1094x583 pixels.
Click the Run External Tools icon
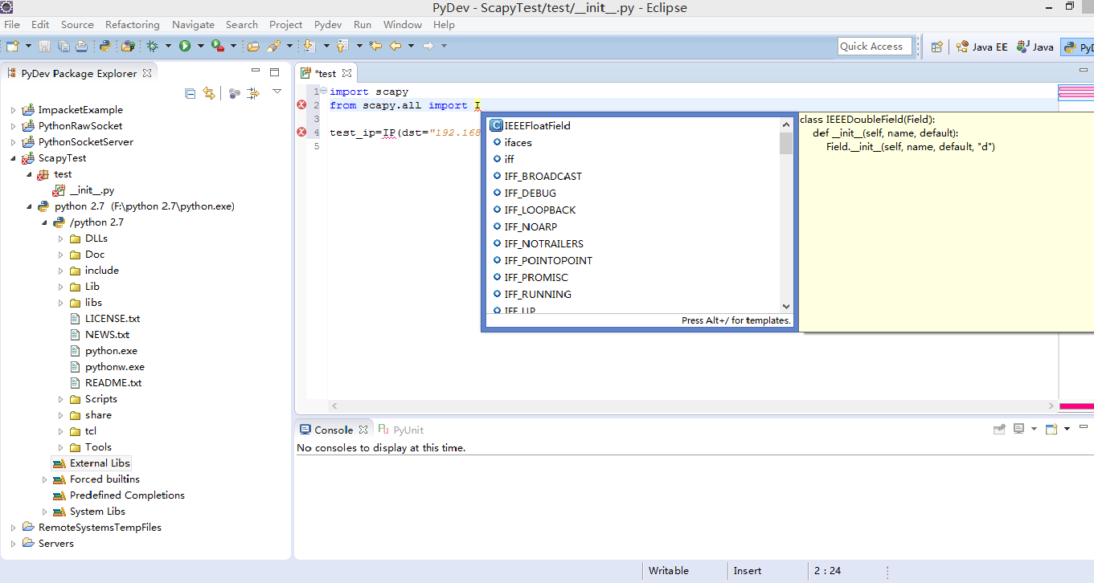click(218, 46)
